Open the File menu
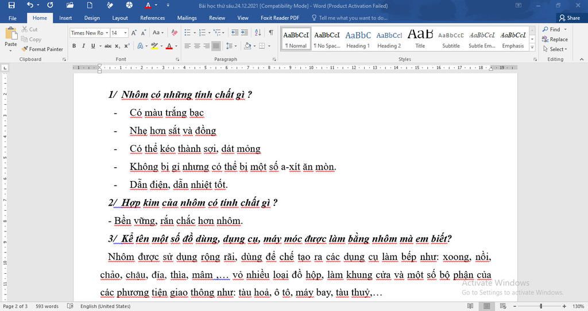The width and height of the screenshot is (588, 311). [13, 18]
